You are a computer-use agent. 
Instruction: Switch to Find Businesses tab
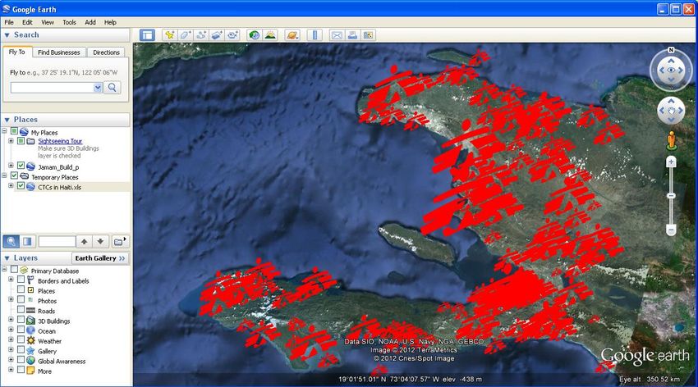click(x=59, y=52)
